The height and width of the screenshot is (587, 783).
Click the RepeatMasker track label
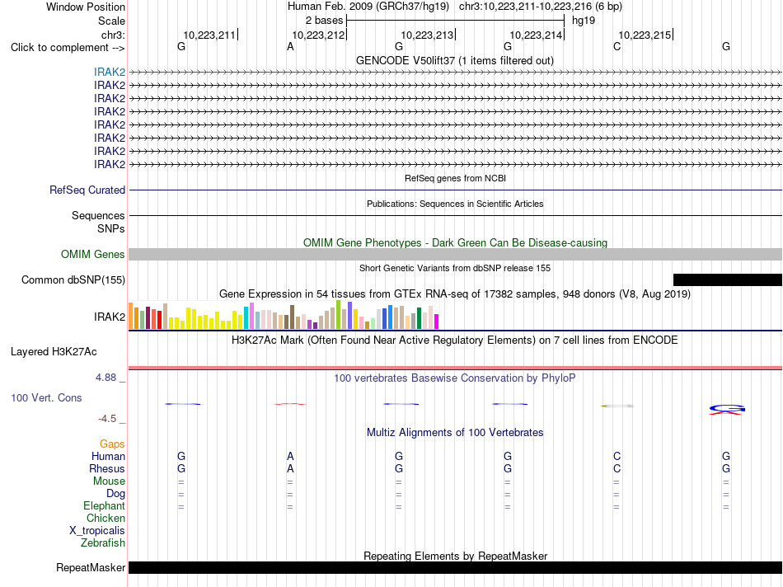click(91, 567)
